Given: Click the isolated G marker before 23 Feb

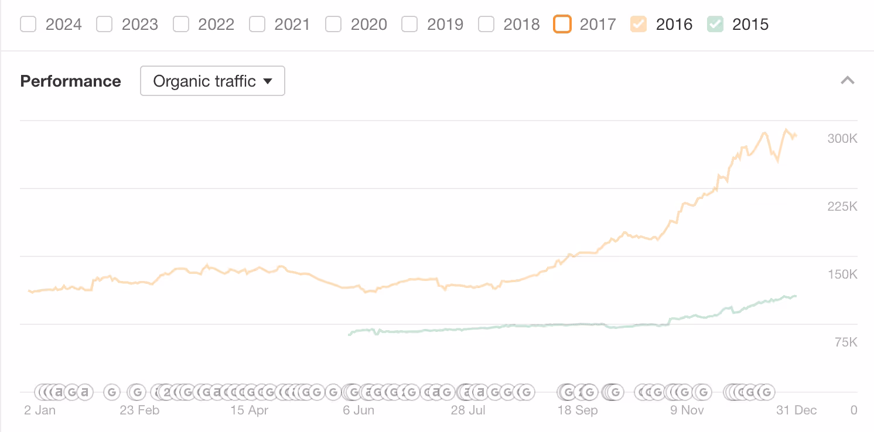Looking at the screenshot, I should 112,392.
